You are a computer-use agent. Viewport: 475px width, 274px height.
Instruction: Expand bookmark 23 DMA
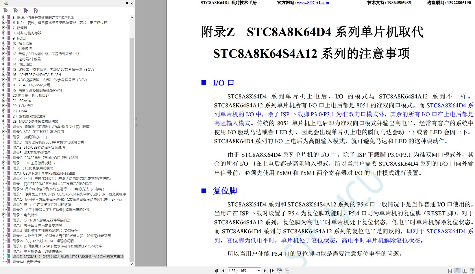point(4,111)
